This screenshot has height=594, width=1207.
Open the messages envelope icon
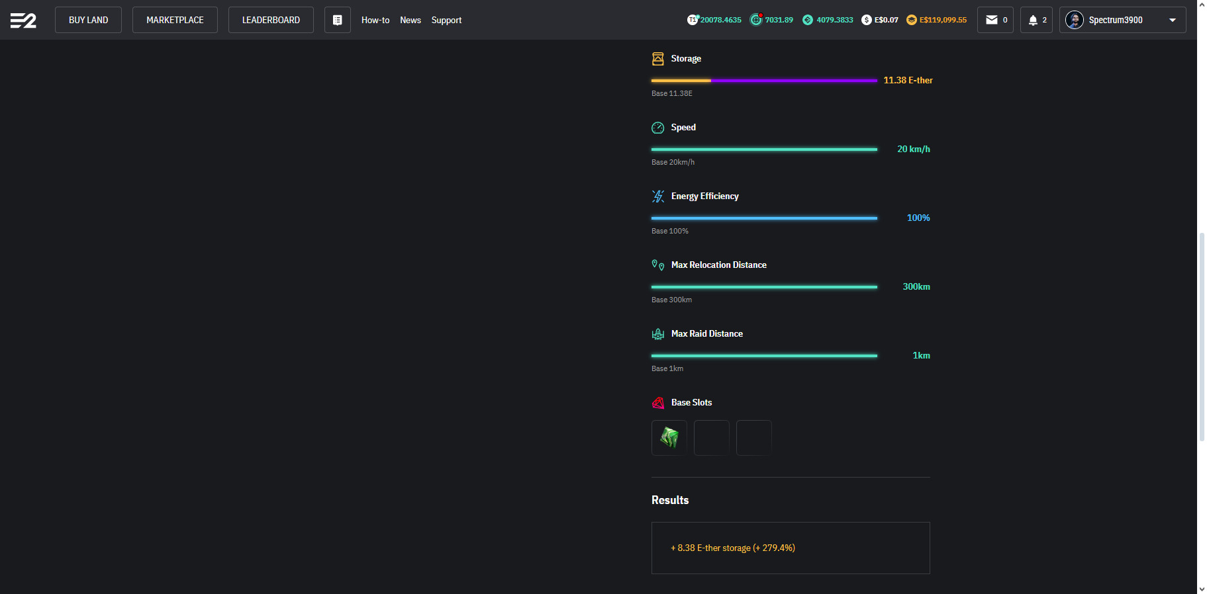point(992,20)
